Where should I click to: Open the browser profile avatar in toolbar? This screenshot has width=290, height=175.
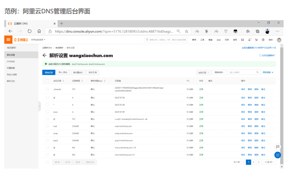[267, 31]
